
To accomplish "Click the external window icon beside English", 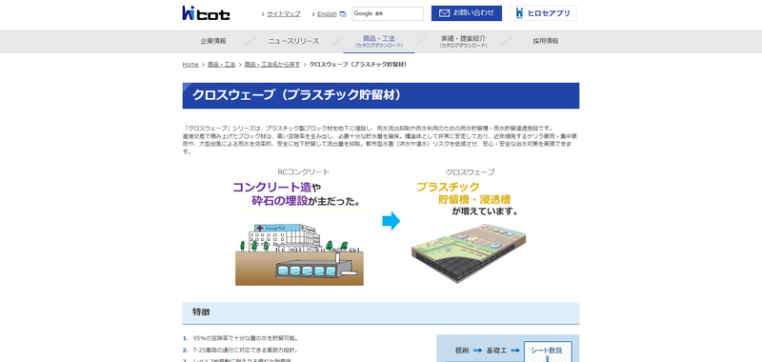I will point(343,14).
